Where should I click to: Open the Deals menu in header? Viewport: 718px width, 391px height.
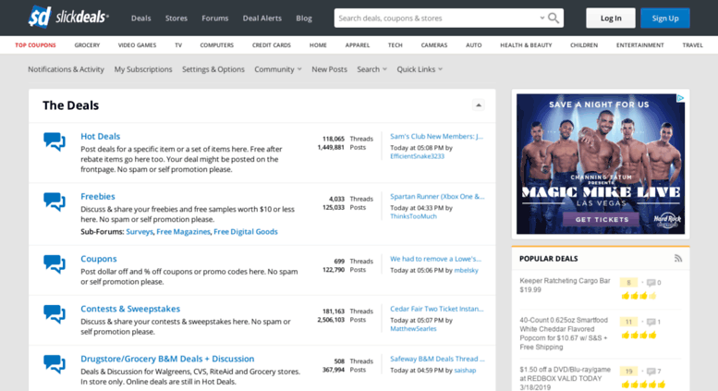[x=141, y=18]
